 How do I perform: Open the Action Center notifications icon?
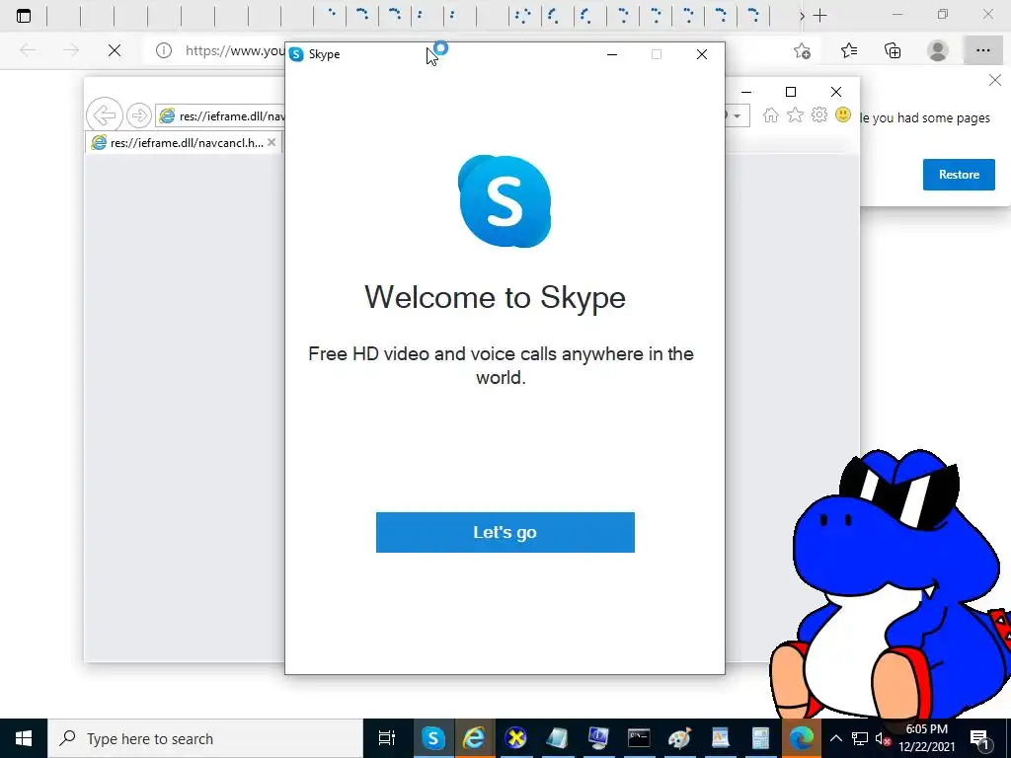point(979,738)
